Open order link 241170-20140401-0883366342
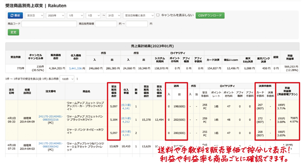The height and width of the screenshot is (166, 304). [x=51, y=145]
